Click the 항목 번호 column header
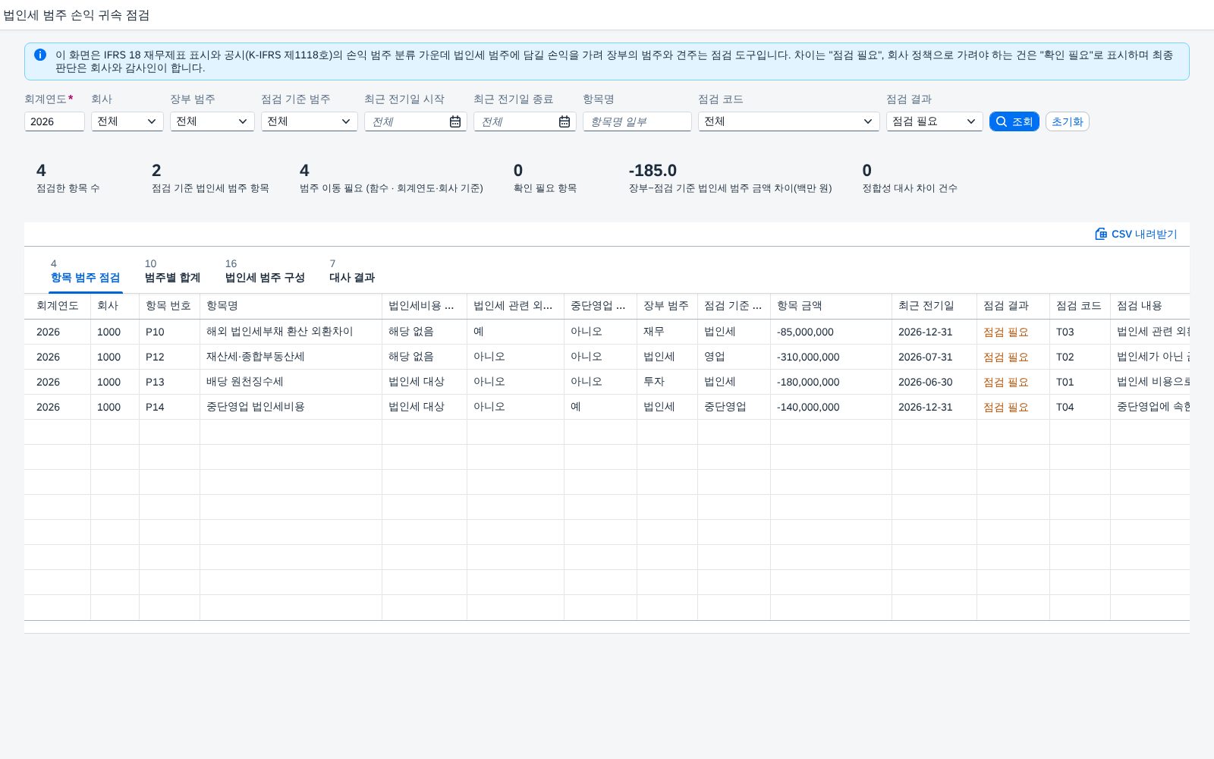Viewport: 1214px width, 759px height. pyautogui.click(x=169, y=306)
